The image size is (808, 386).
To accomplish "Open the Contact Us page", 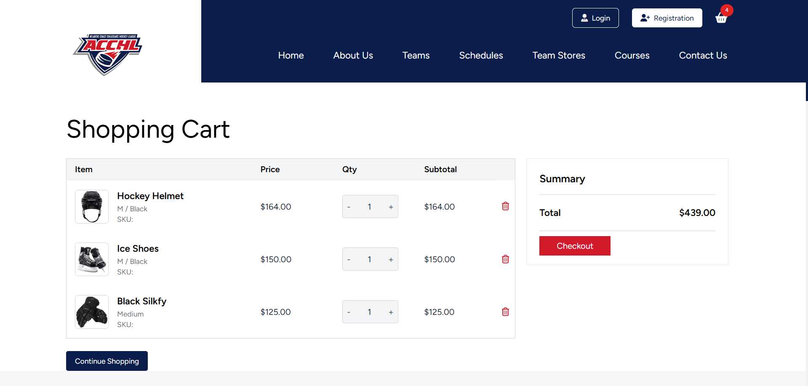I will coord(703,55).
